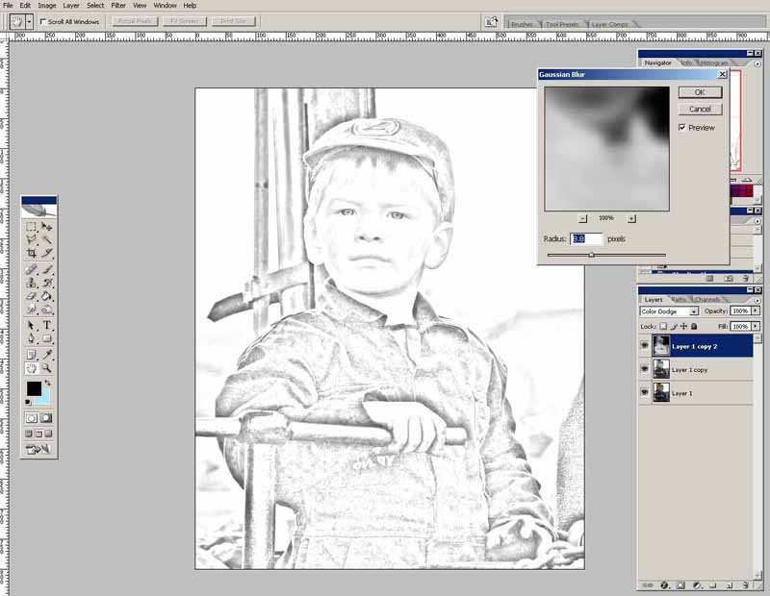The height and width of the screenshot is (596, 770).
Task: Click OK in Gaussian Blur dialog
Action: point(701,92)
